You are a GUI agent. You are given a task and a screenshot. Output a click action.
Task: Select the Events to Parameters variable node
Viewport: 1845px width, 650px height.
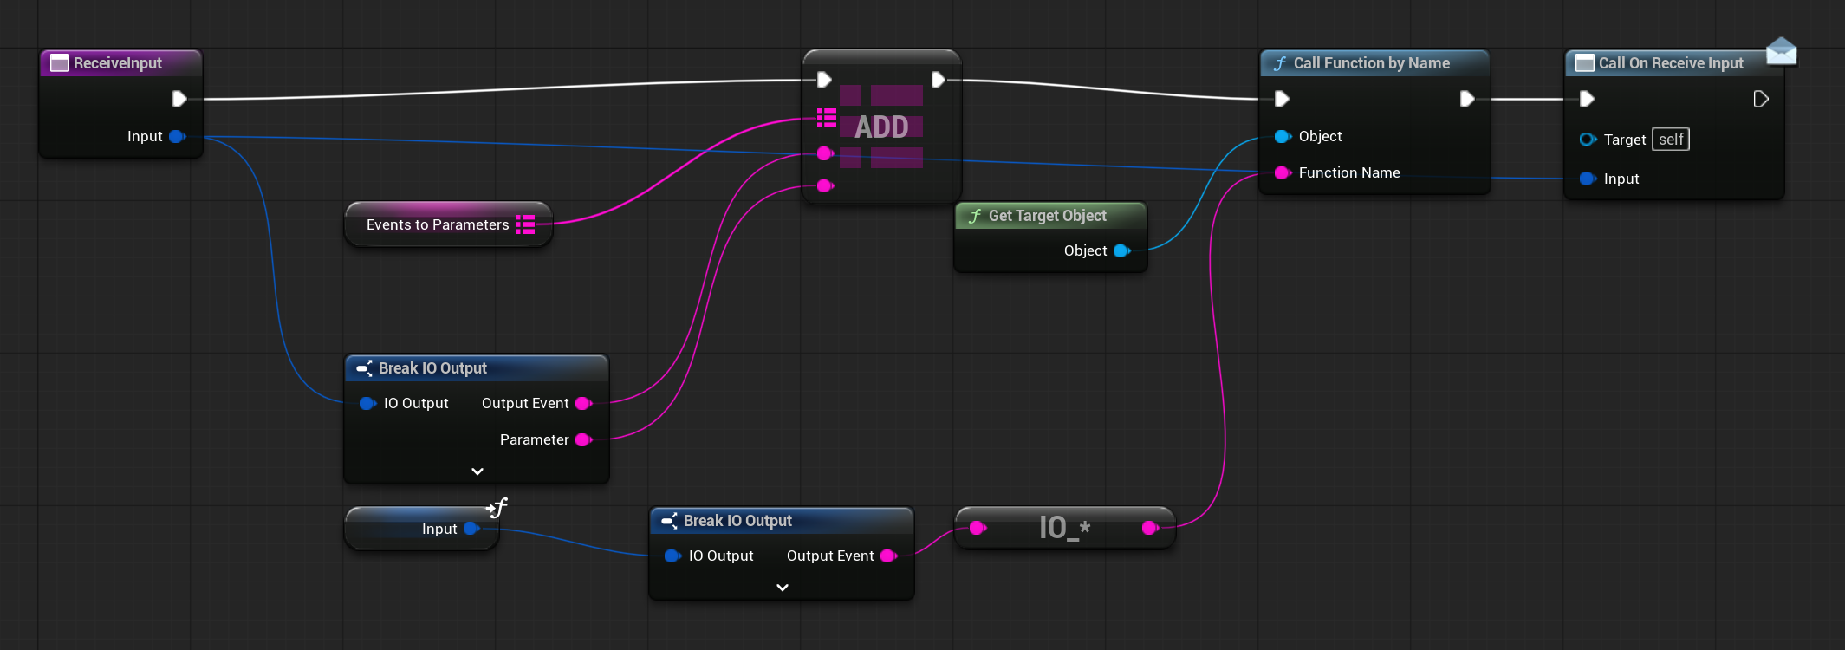(437, 224)
